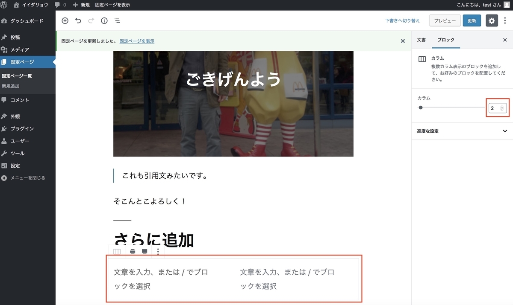
Task: Undo the last edit
Action: (x=78, y=20)
